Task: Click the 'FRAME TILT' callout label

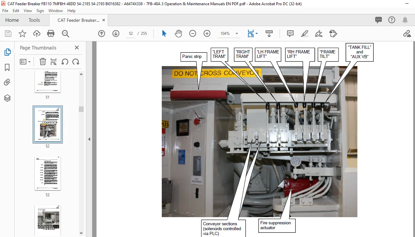Action: (327, 54)
